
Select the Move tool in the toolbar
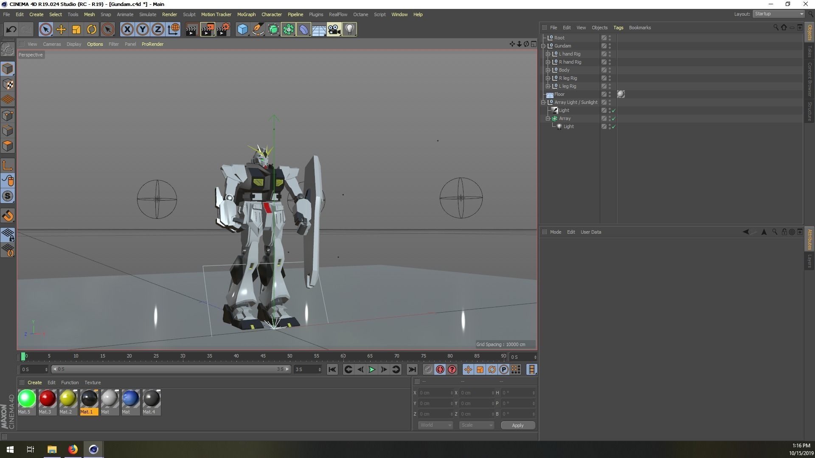61,29
